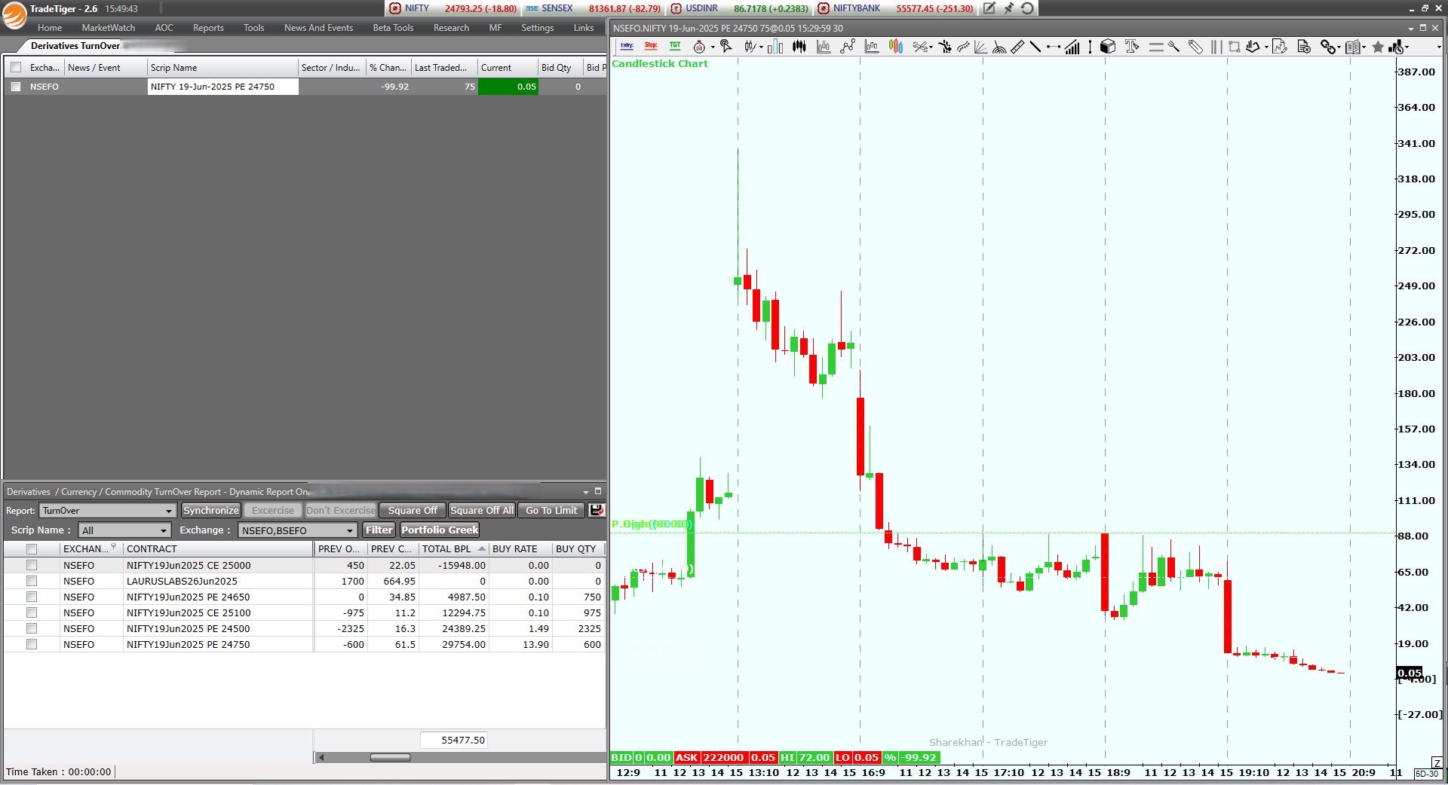1448x785 pixels.
Task: Check the LAURUSLABS26Jun2025 row checkbox
Action: [x=32, y=581]
